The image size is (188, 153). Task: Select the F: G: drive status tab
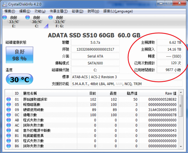(x=60, y=21)
